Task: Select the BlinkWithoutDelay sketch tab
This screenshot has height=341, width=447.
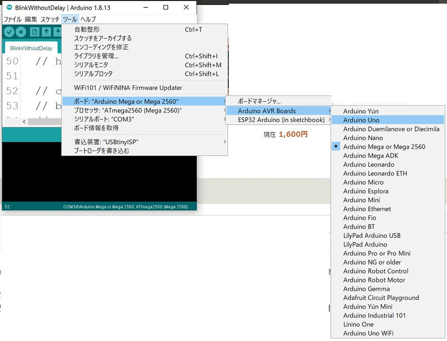Action: click(x=31, y=48)
